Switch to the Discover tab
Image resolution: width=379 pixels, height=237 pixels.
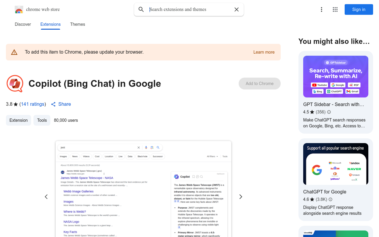click(x=23, y=24)
